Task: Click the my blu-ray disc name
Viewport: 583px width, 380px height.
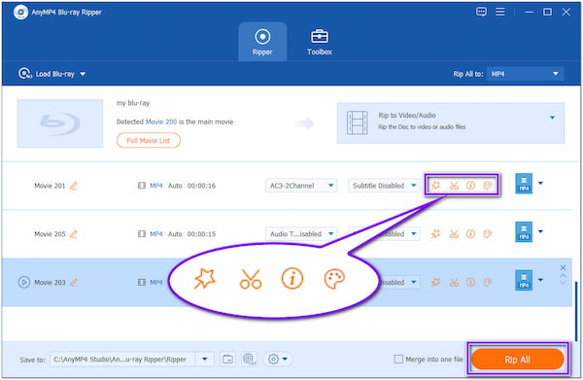Action: point(133,103)
